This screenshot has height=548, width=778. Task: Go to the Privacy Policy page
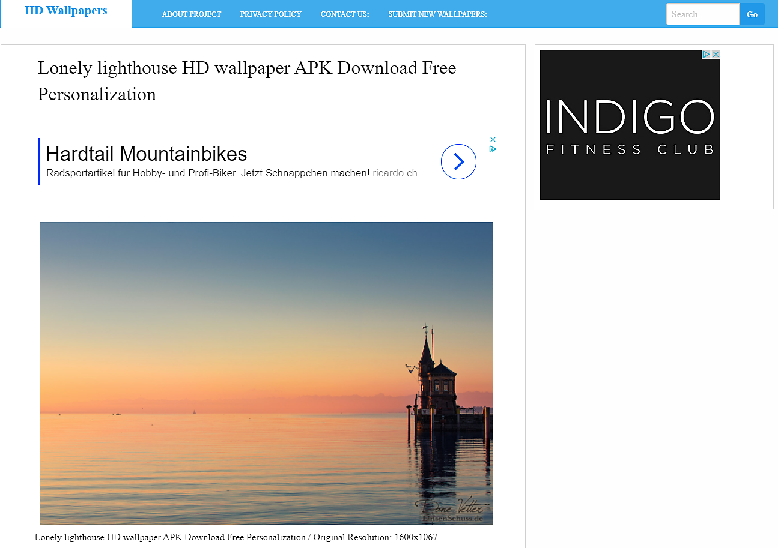tap(270, 14)
